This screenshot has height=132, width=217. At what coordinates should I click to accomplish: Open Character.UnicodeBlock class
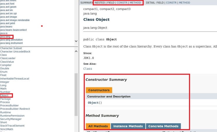15,52
